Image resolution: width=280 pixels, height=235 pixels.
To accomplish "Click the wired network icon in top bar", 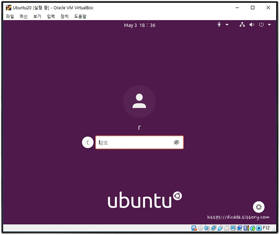I will (242, 25).
